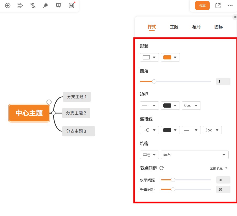Viewport: 237px width, 216px height.
Task: Switch to the 主题 tab
Action: [x=174, y=27]
